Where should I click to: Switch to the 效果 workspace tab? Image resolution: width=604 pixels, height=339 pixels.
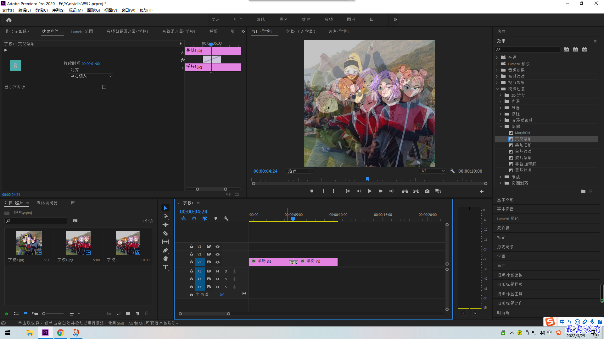point(306,19)
